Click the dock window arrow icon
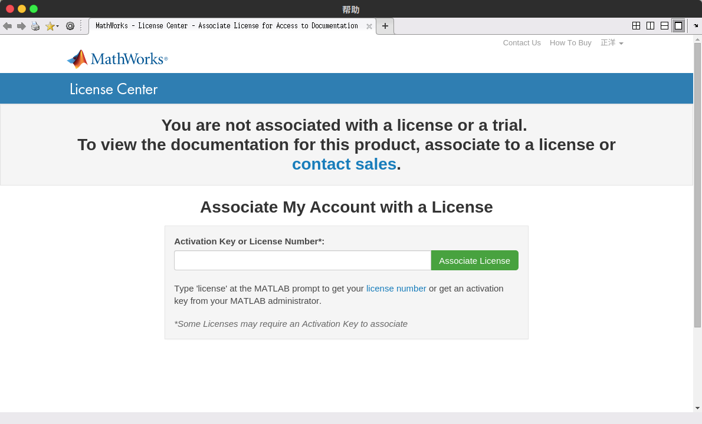Viewport: 702px width, 424px height. pyautogui.click(x=696, y=26)
